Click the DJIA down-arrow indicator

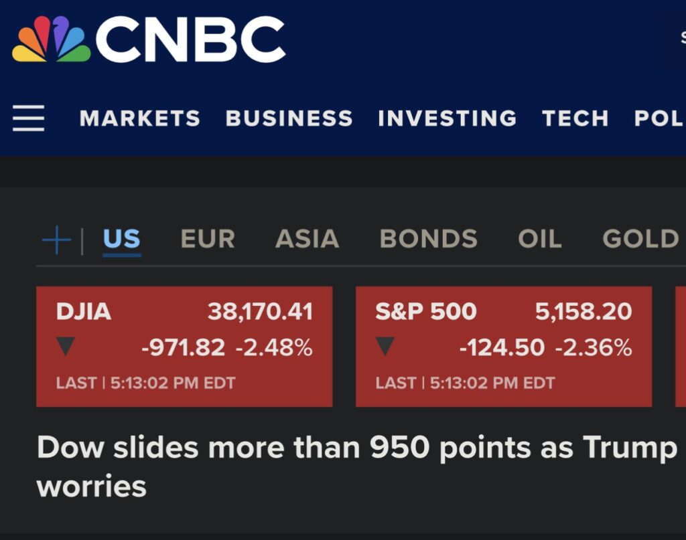[x=66, y=347]
